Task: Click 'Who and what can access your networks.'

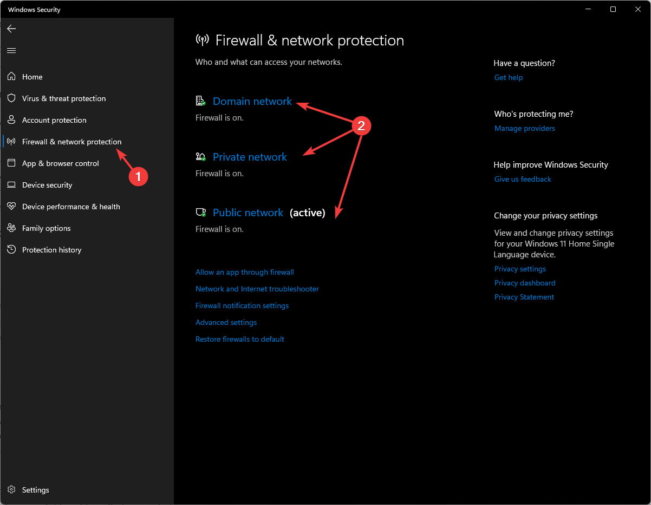Action: pyautogui.click(x=269, y=62)
